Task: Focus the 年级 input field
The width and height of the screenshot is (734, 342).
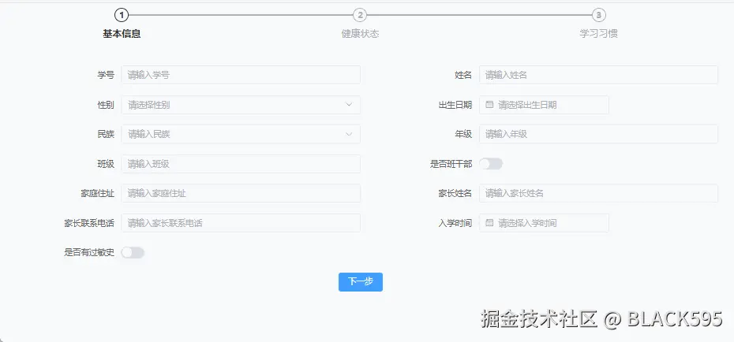Action: coord(598,134)
